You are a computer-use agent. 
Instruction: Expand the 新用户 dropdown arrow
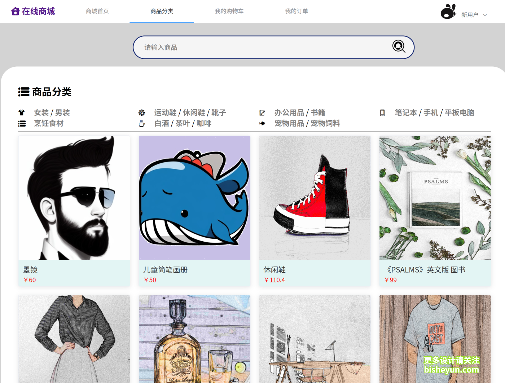tap(485, 15)
